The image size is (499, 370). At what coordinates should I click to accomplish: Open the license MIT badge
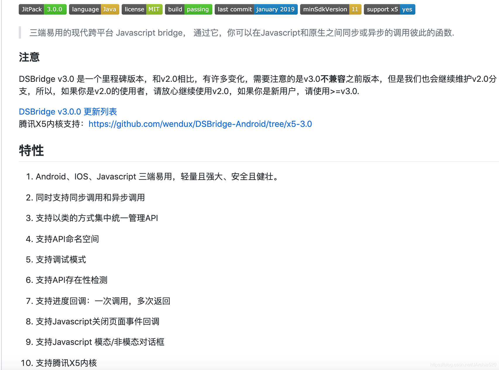tap(142, 9)
